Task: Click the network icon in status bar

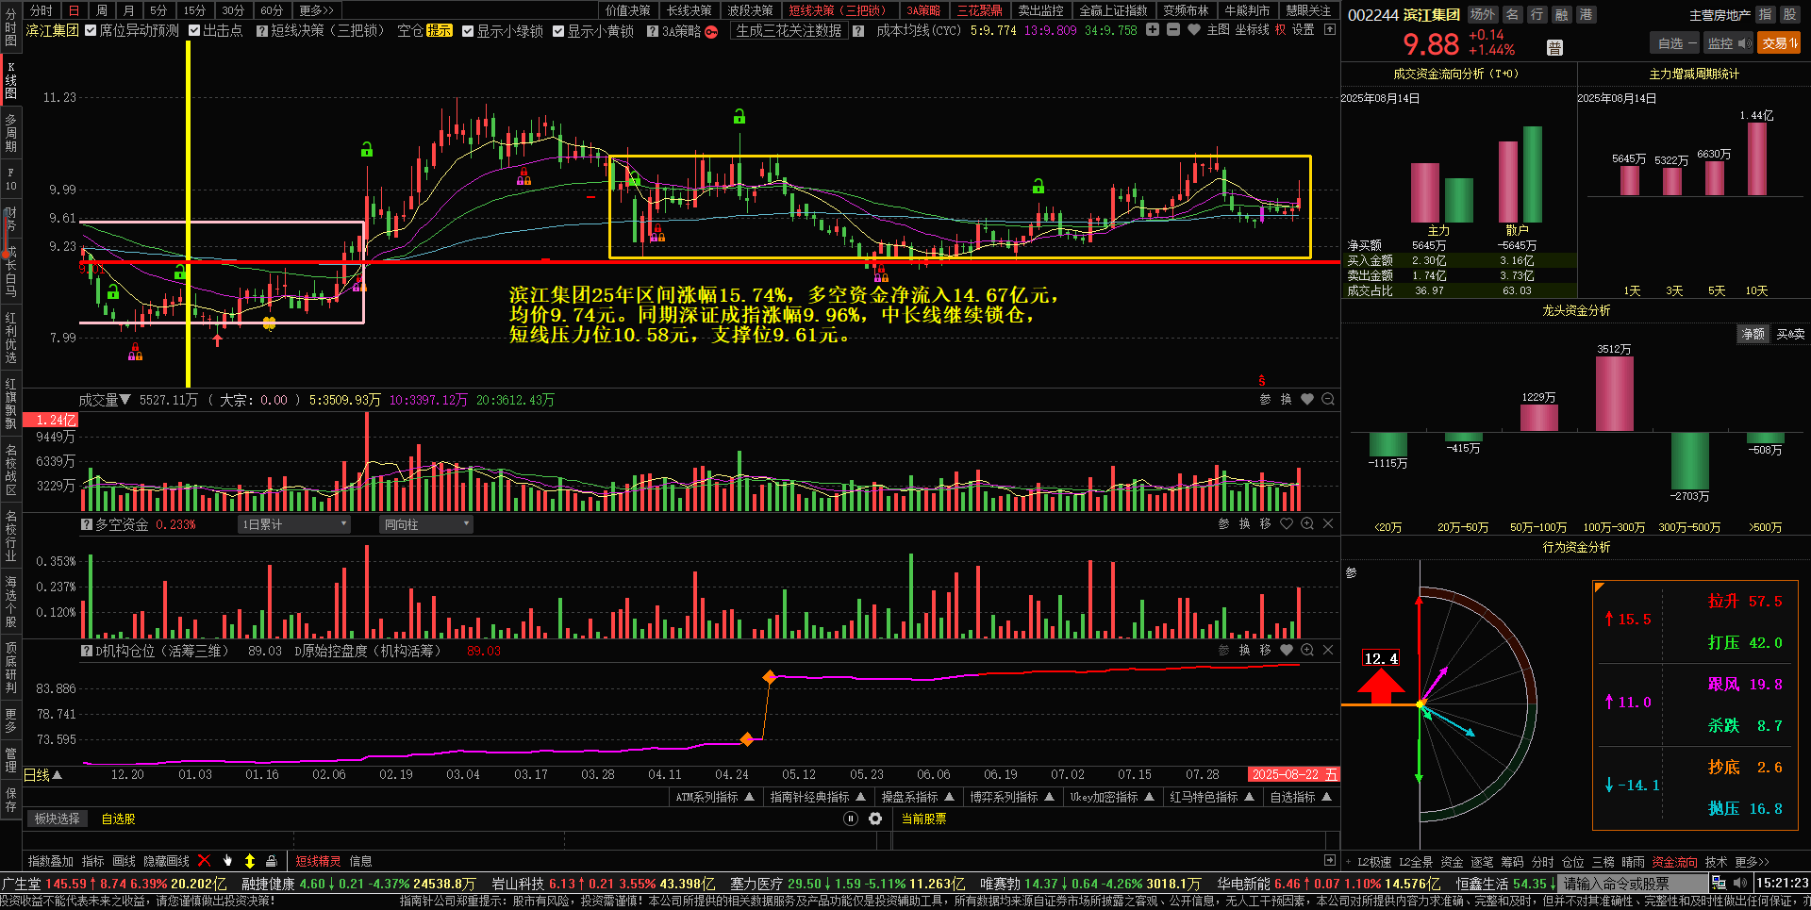Action: click(1719, 884)
